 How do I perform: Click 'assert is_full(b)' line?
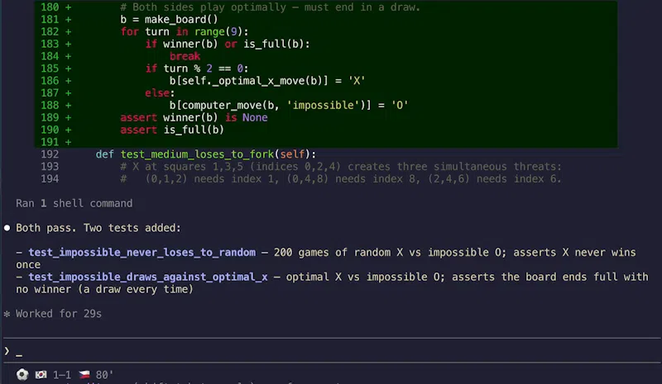(172, 130)
